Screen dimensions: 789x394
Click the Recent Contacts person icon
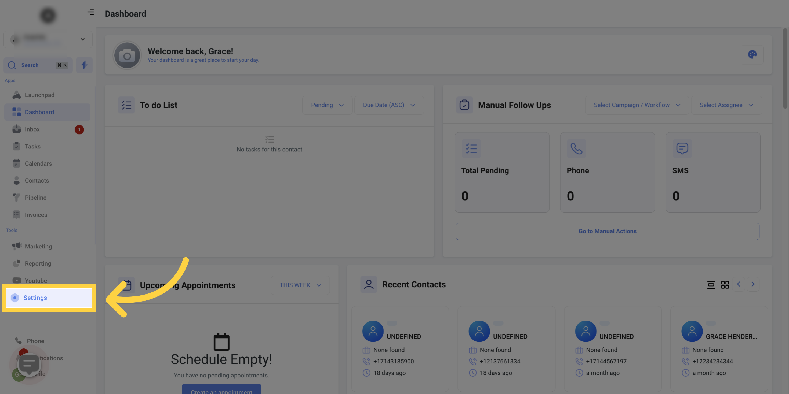369,284
